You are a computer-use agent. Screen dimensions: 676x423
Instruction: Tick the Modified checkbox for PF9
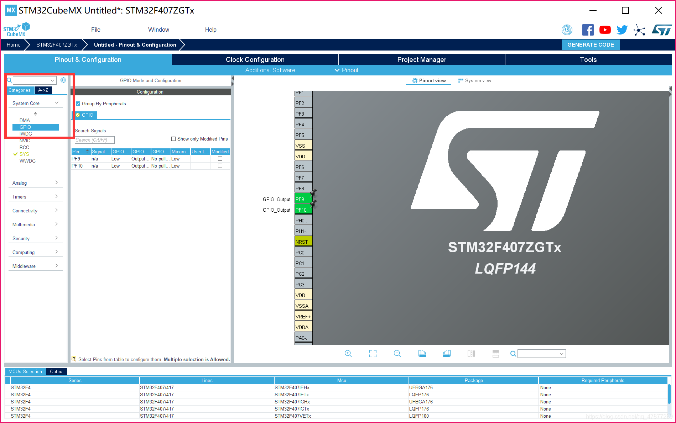click(220, 159)
